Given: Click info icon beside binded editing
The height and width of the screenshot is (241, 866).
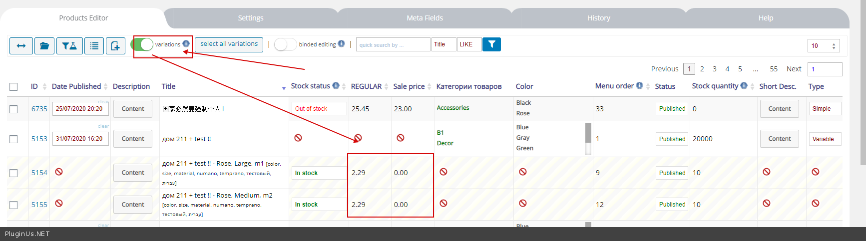Looking at the screenshot, I should (342, 44).
